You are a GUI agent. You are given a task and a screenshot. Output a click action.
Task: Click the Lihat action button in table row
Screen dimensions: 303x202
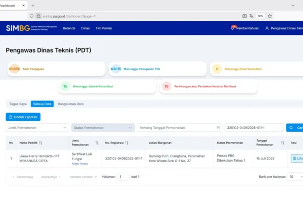(x=297, y=159)
